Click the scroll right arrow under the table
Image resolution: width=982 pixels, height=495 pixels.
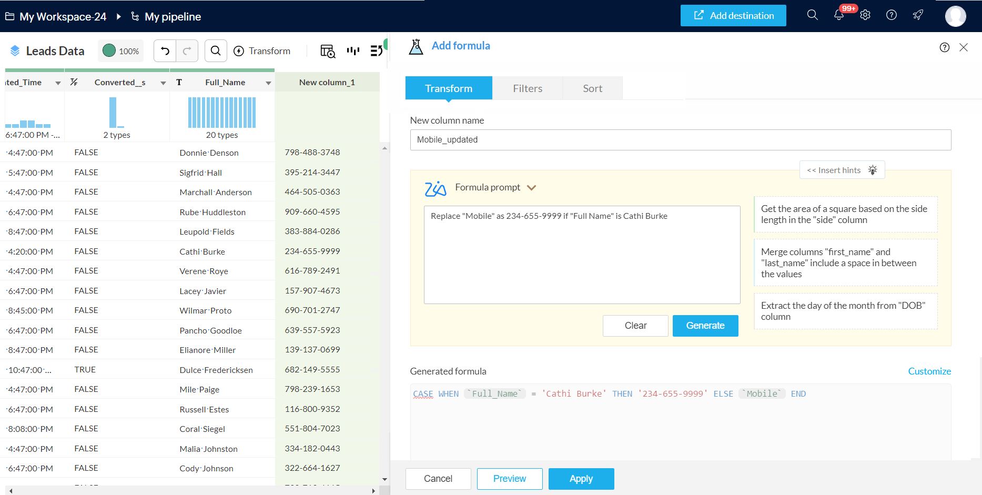coord(373,491)
